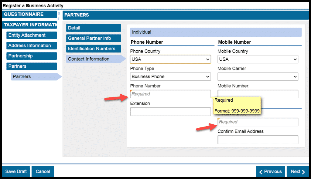
Task: Open the Identification Numbers tab
Action: (x=94, y=49)
